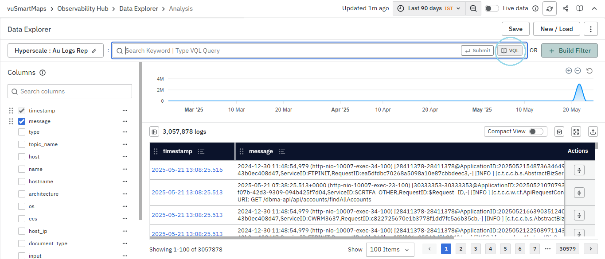Open the three-dot menu beside New / Load

coord(591,29)
